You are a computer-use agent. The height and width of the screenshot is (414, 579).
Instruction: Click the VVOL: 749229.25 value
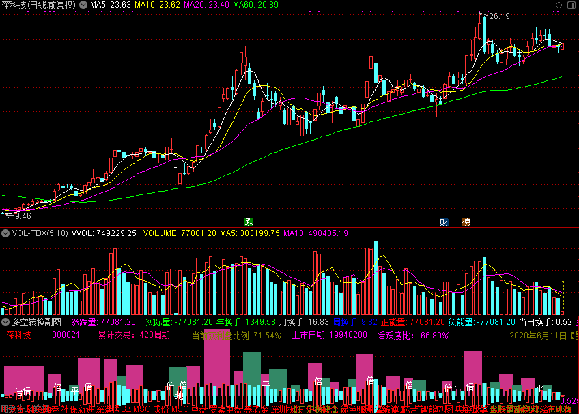104,233
